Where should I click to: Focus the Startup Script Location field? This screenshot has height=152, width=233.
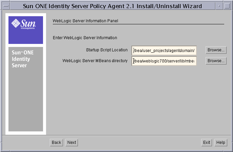(x=164, y=51)
